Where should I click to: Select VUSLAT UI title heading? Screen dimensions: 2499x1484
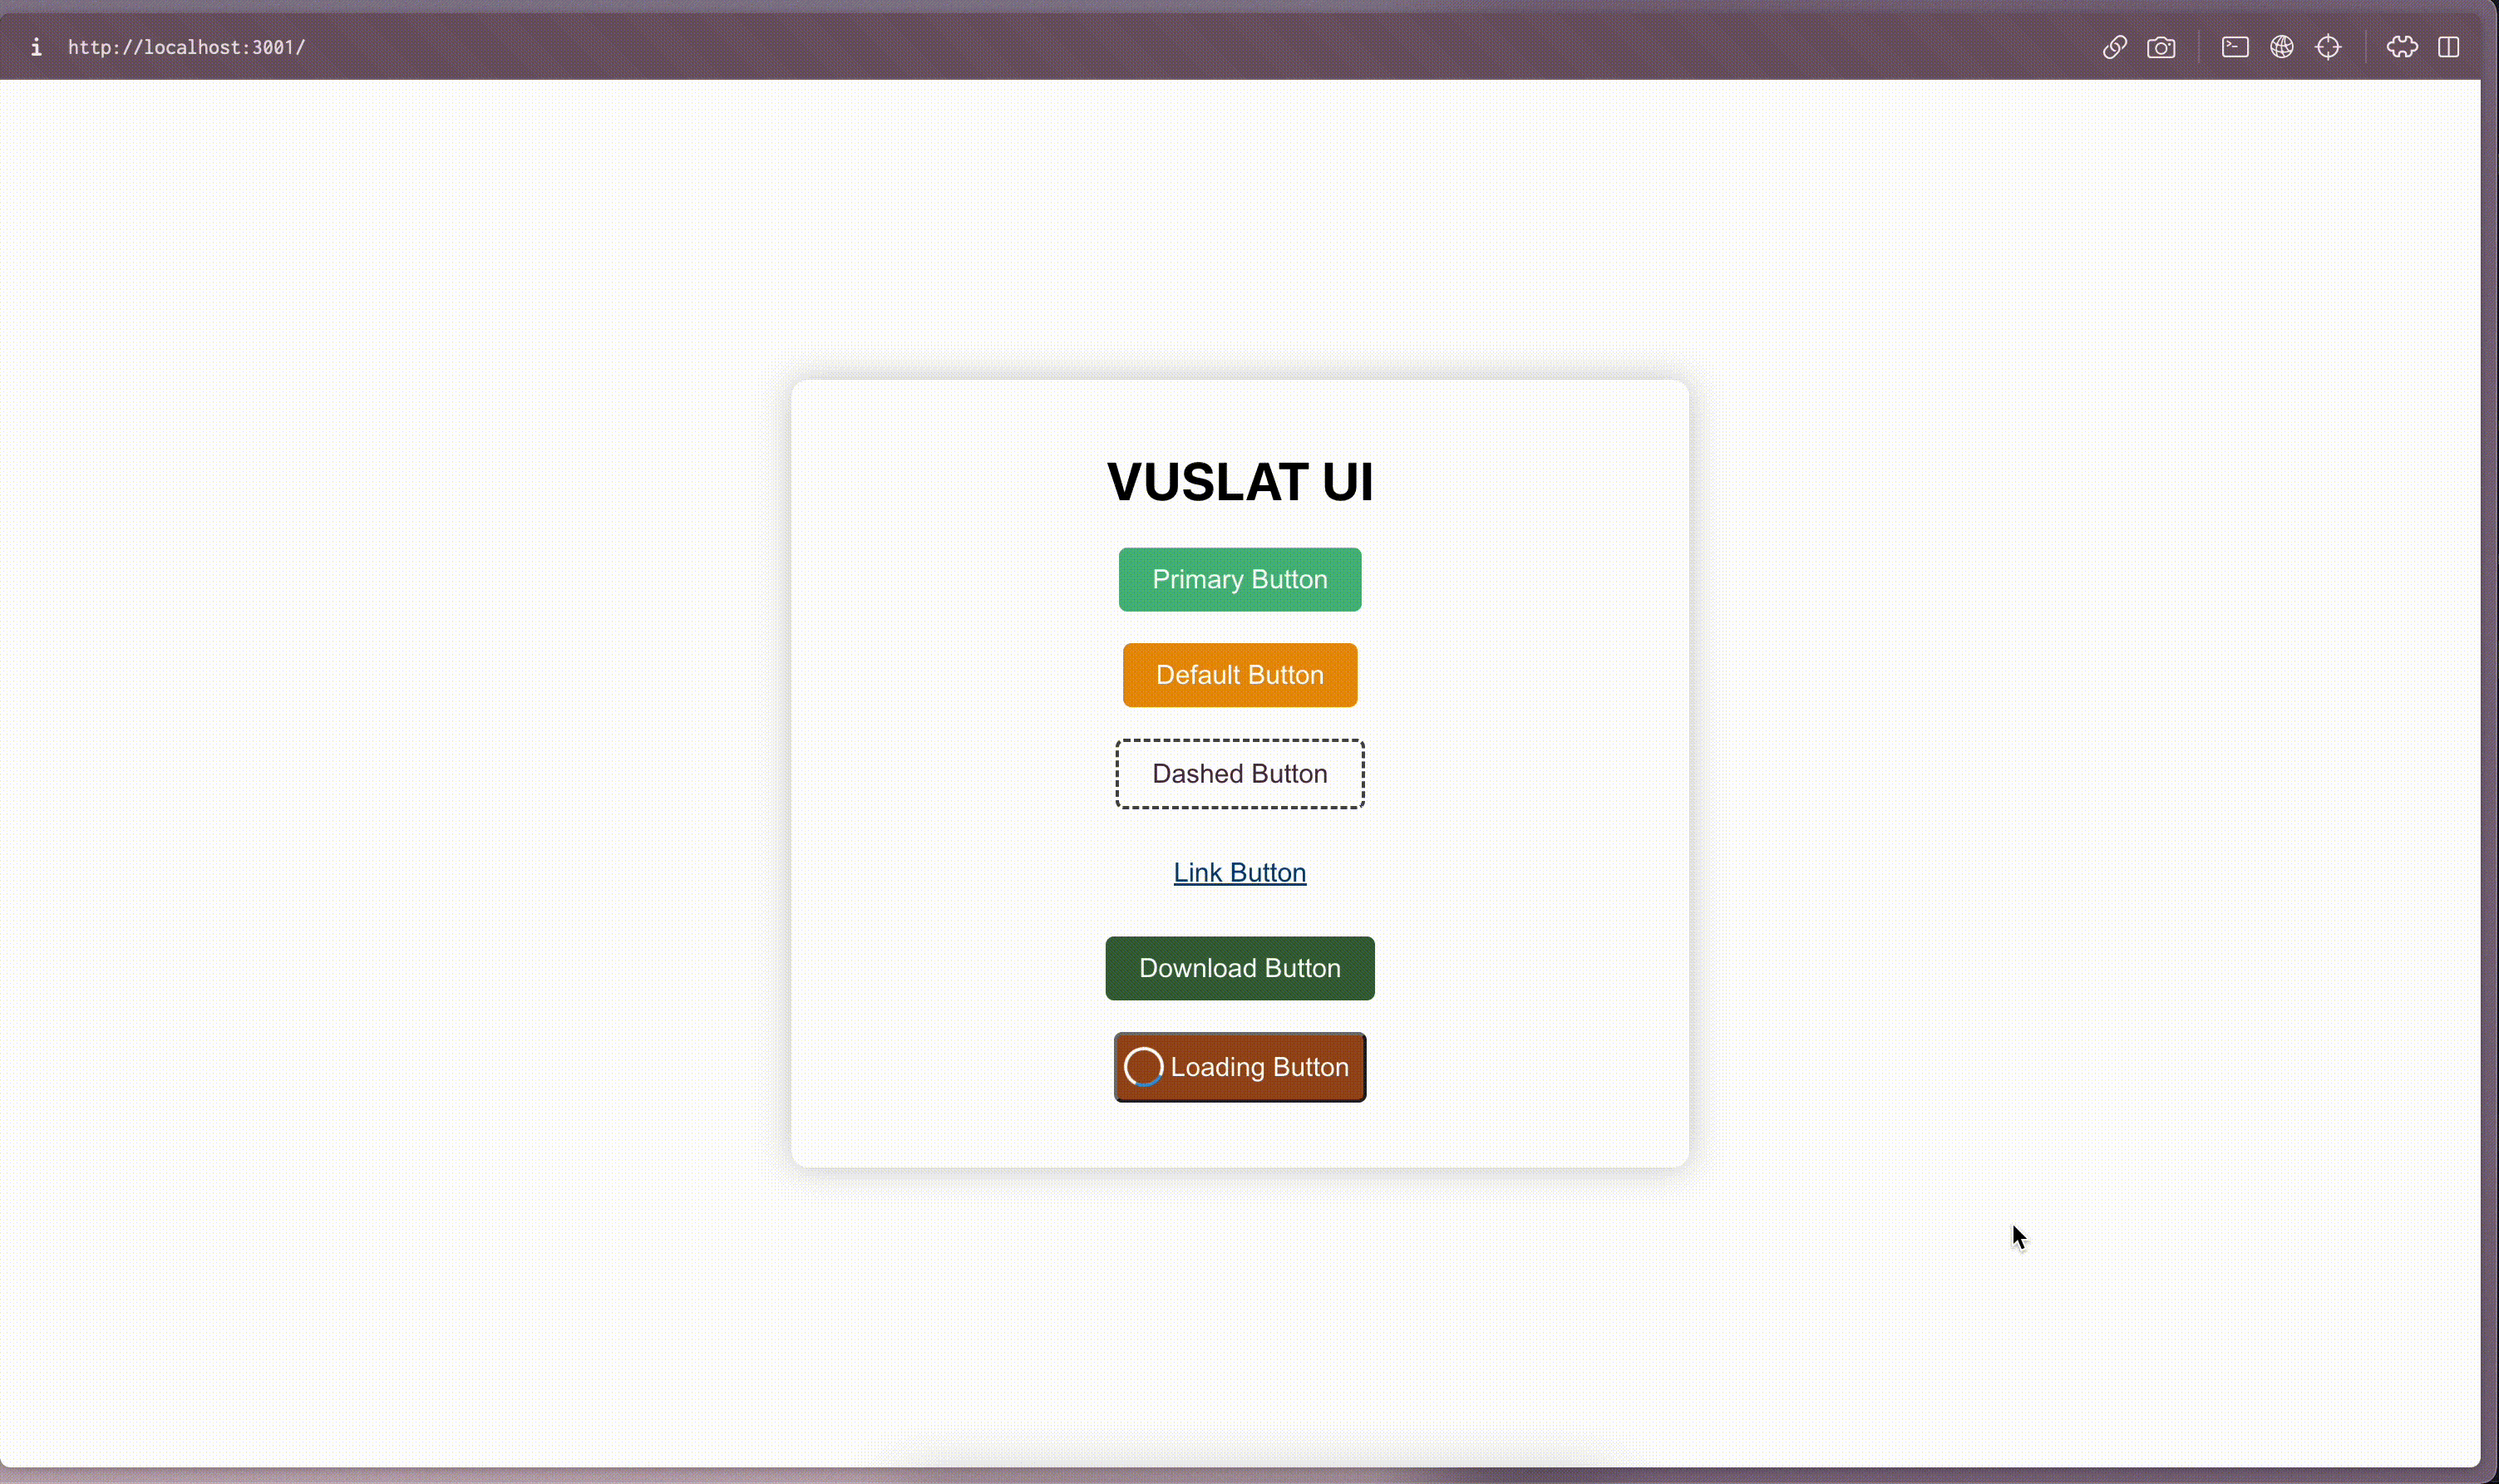click(1239, 480)
